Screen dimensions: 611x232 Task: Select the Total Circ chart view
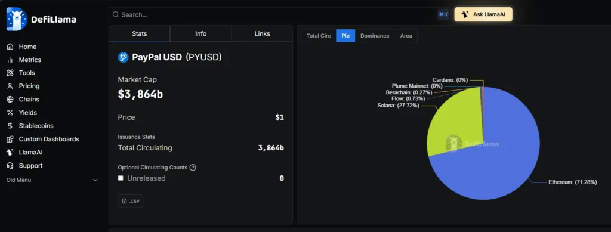click(x=319, y=36)
